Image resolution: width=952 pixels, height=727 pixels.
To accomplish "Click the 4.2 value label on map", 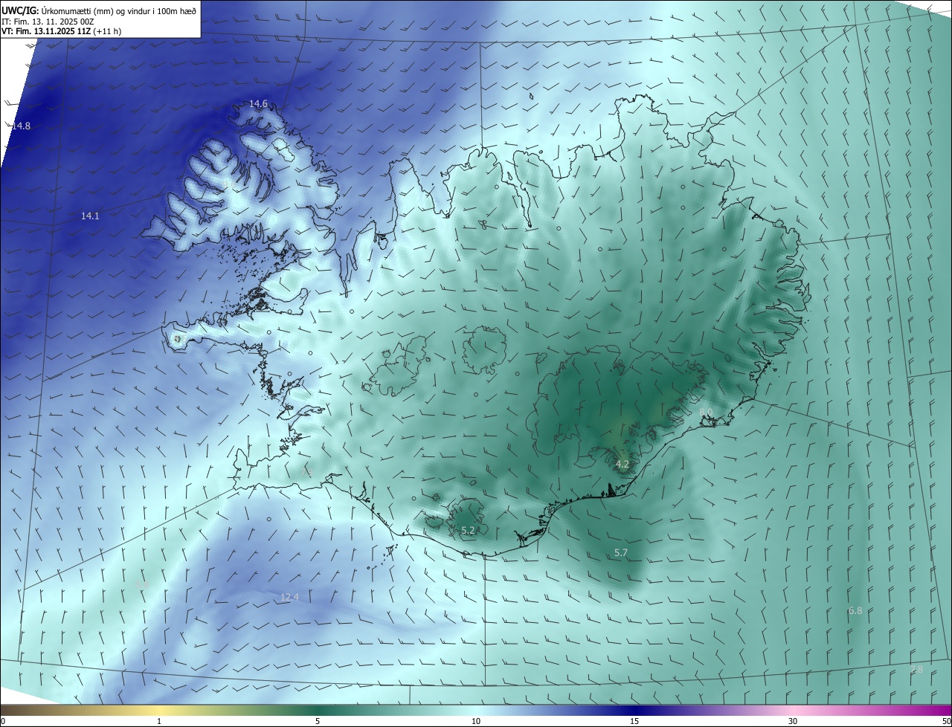I will tap(623, 465).
